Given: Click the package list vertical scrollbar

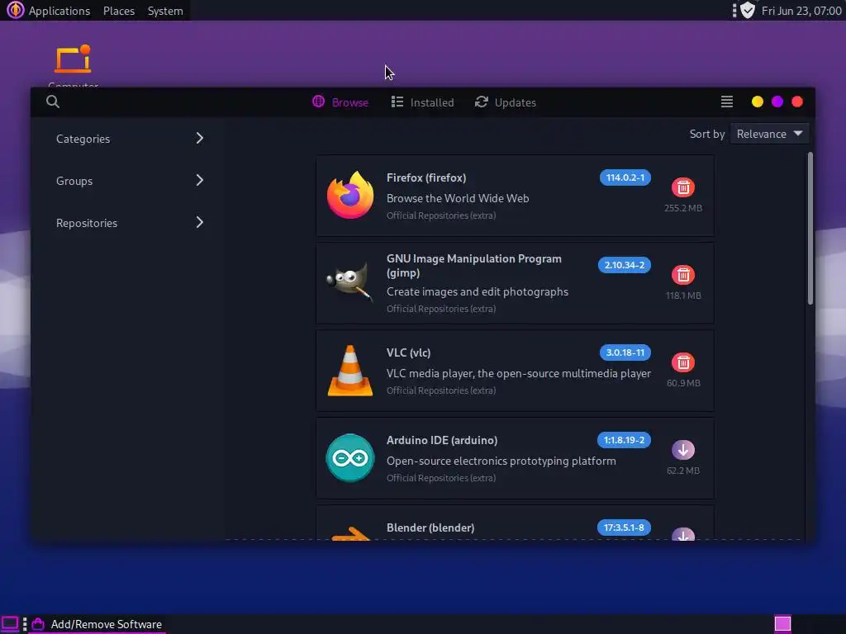Looking at the screenshot, I should (x=810, y=229).
